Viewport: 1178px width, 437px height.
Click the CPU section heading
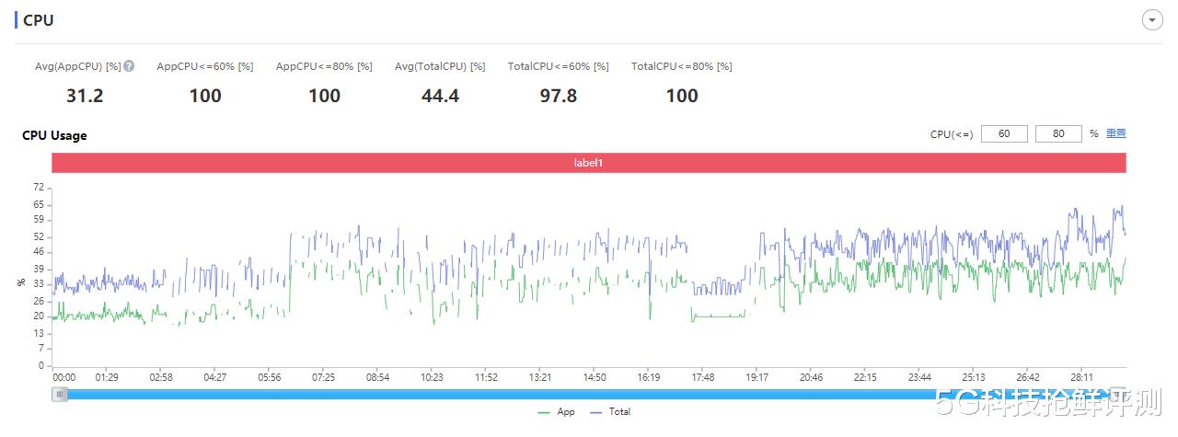coord(39,20)
